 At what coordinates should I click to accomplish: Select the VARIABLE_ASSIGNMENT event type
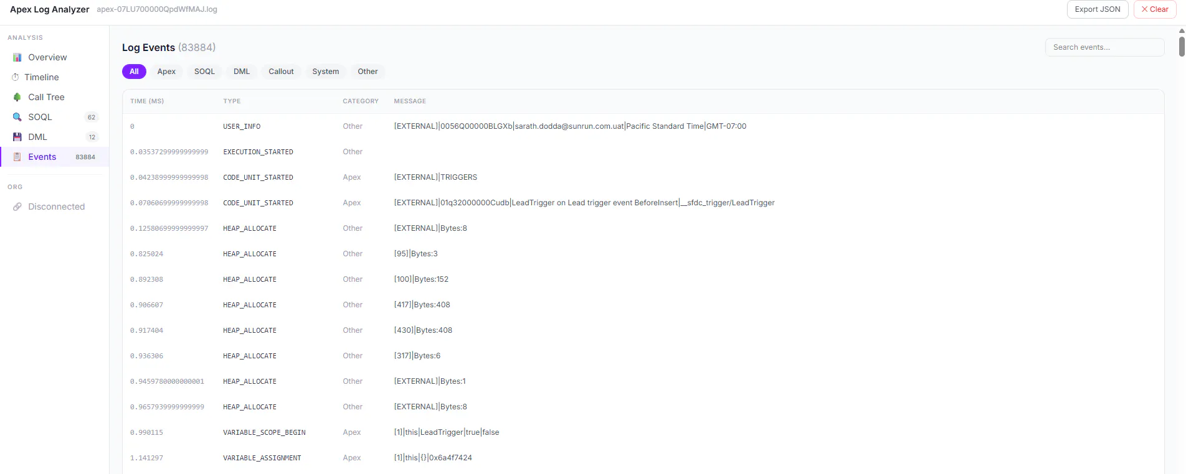pos(262,458)
